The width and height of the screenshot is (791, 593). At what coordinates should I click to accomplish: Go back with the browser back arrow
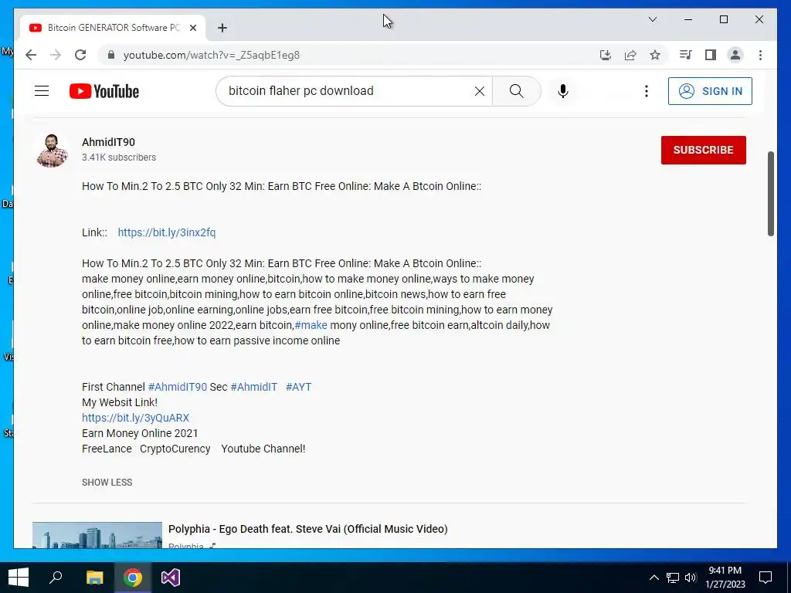click(31, 55)
